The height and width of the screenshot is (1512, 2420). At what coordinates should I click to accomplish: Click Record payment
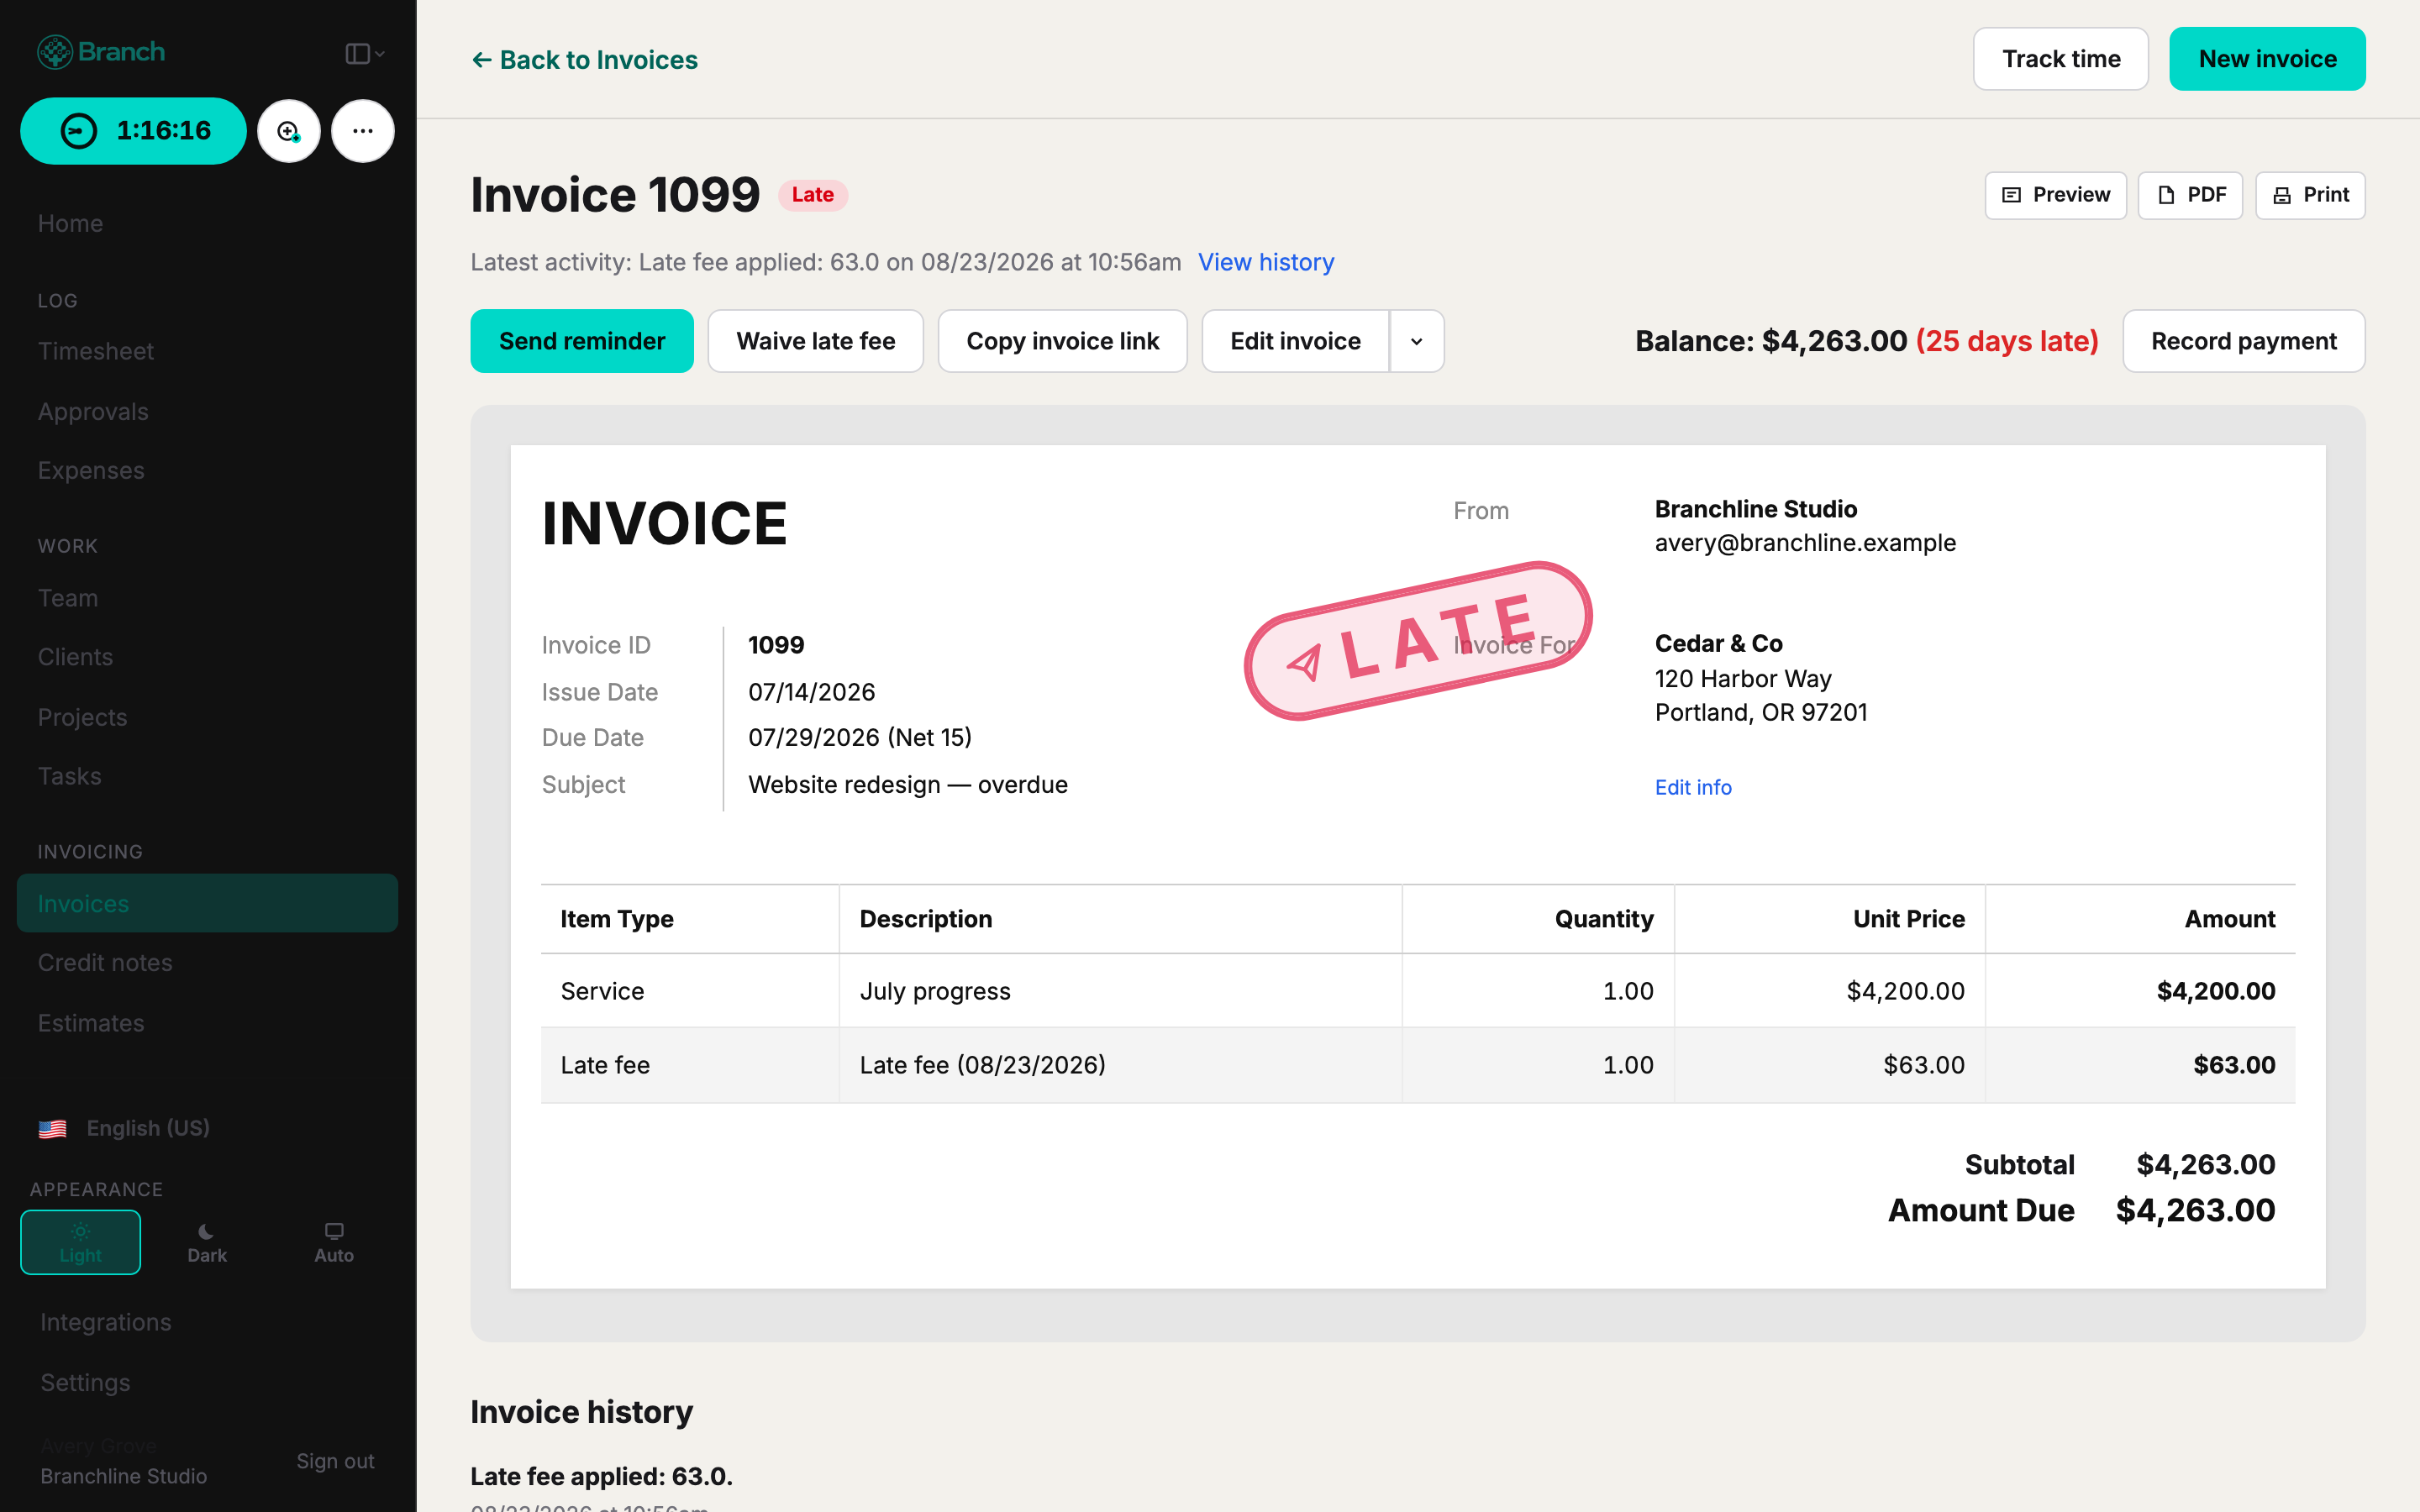(x=2244, y=341)
